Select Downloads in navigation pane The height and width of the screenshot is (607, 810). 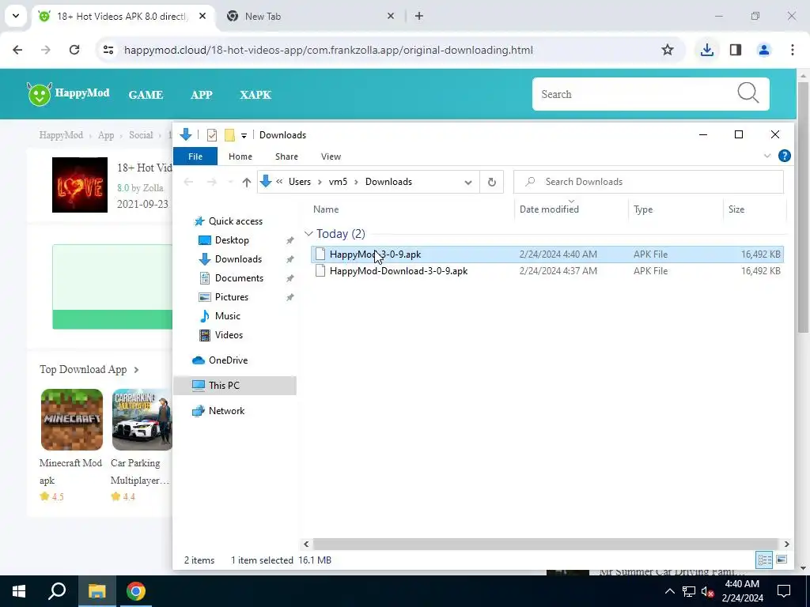[237, 259]
